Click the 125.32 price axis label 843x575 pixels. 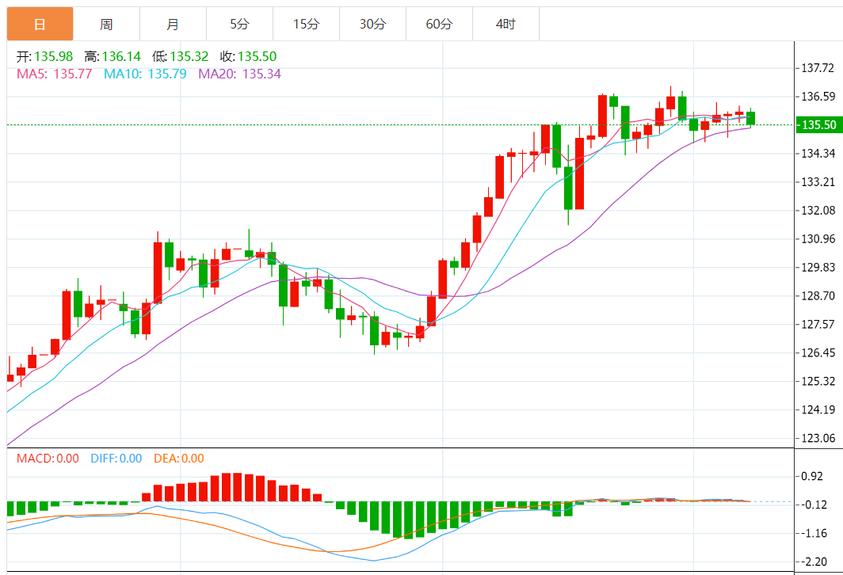tap(818, 381)
